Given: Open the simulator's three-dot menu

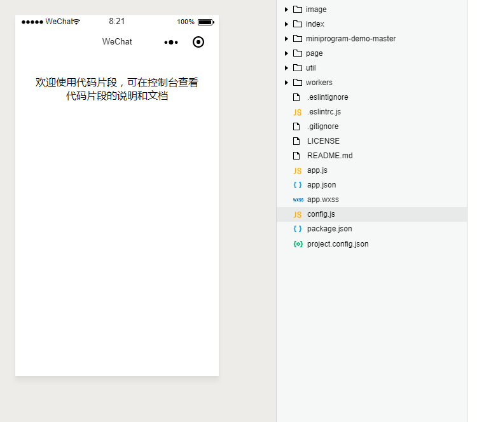Looking at the screenshot, I should [171, 42].
